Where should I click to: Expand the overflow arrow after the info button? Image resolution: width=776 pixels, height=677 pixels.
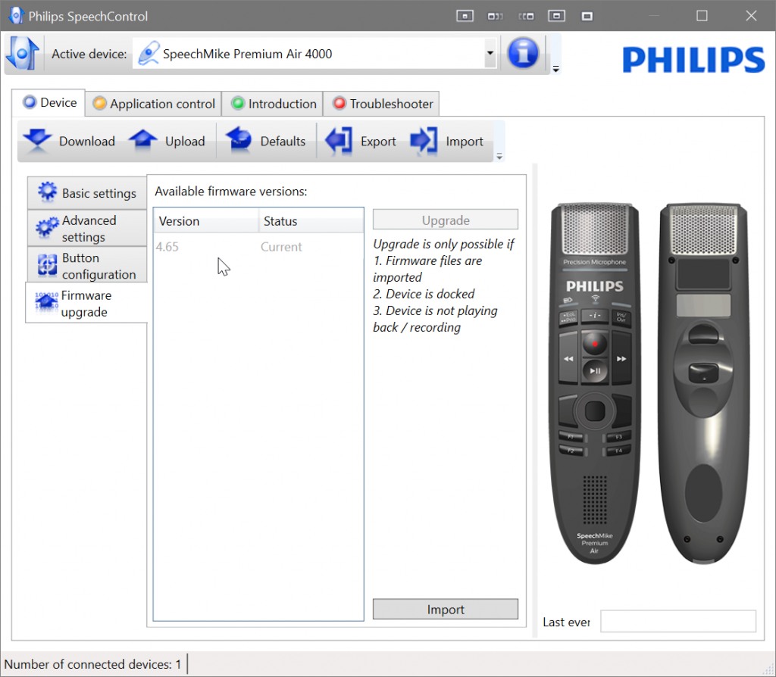click(x=555, y=69)
